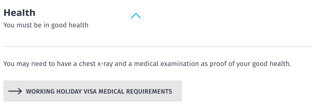Toggle the Health accordion using upward caret
Image resolution: width=312 pixels, height=108 pixels.
(136, 16)
